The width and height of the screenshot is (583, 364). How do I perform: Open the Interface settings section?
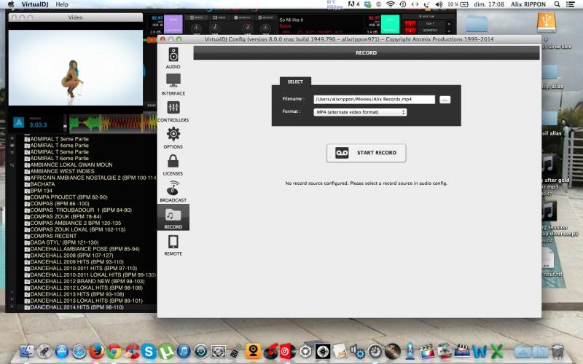click(173, 84)
